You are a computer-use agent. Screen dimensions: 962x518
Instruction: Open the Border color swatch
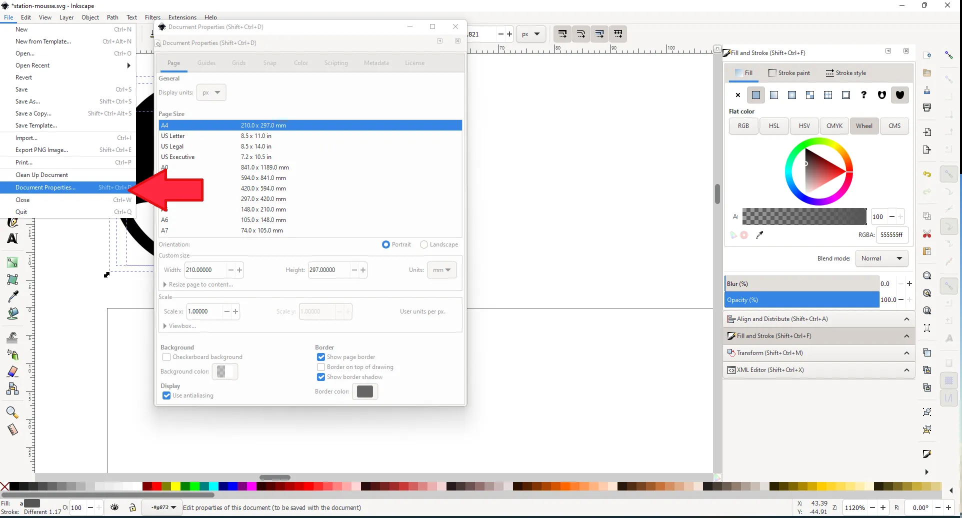[365, 391]
